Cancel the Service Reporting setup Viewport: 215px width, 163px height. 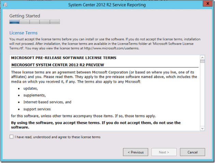coord(192,152)
